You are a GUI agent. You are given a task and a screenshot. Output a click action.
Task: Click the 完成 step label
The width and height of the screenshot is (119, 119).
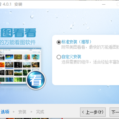(x=40, y=112)
